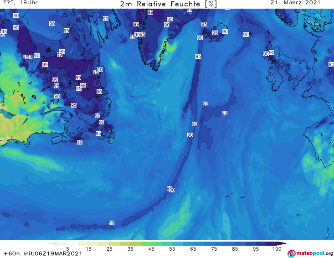Click the colorbar label '45'
The height and width of the screenshot is (258, 334).
151,249
